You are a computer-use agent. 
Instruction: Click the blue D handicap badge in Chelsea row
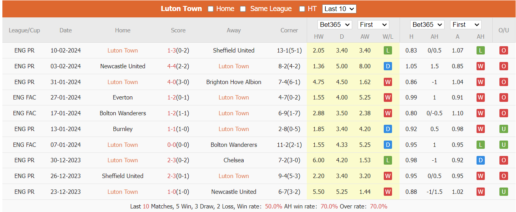(x=480, y=160)
